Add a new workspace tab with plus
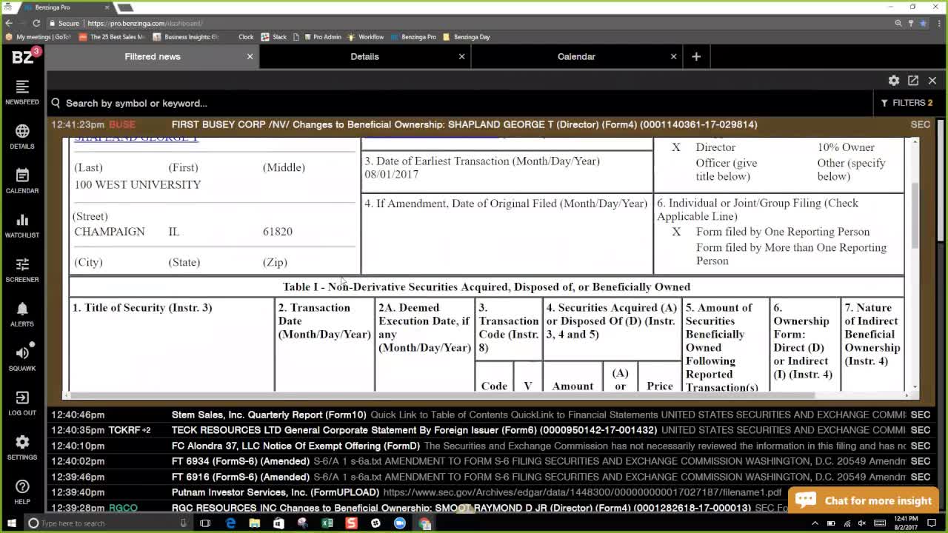This screenshot has width=948, height=533. [x=696, y=56]
